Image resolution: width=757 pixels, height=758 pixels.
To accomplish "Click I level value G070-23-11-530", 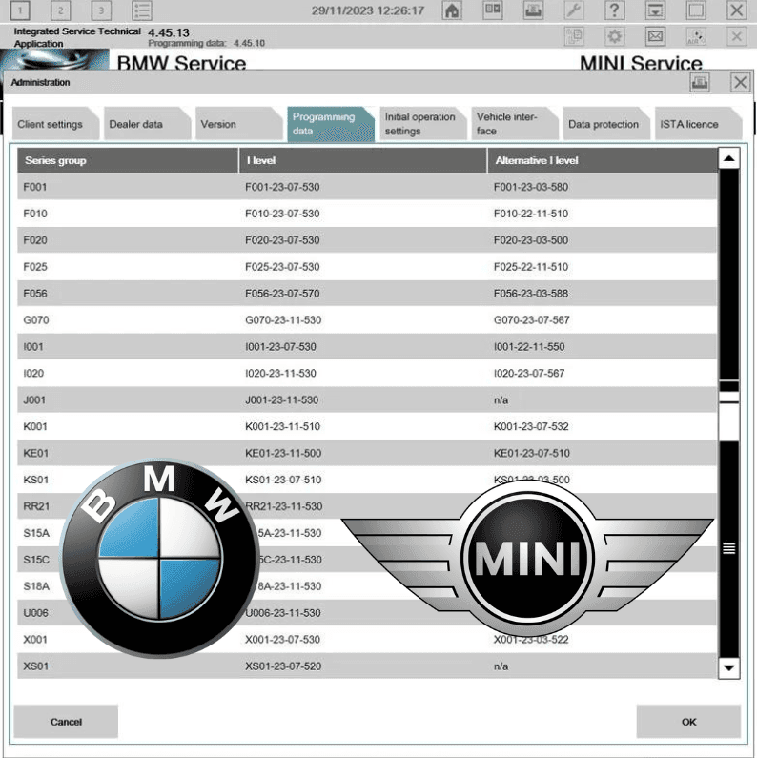I will click(283, 320).
